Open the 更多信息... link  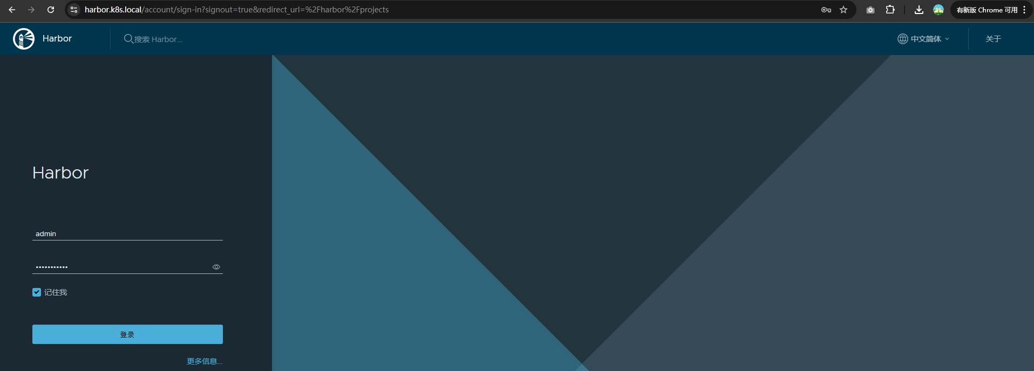click(205, 361)
